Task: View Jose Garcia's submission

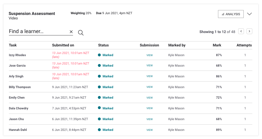Action: coord(149,66)
